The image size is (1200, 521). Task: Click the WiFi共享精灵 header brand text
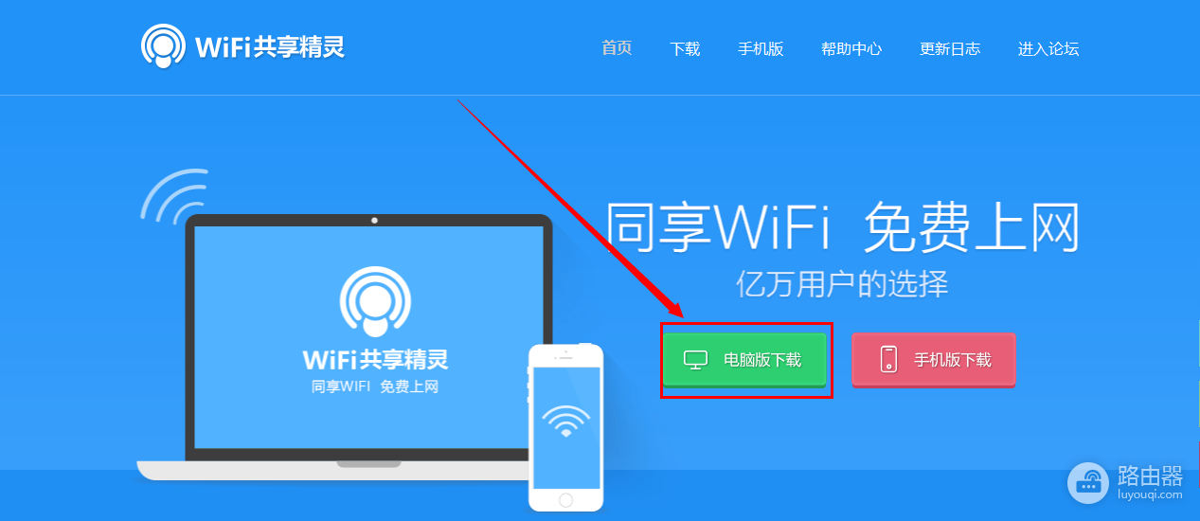coord(270,46)
